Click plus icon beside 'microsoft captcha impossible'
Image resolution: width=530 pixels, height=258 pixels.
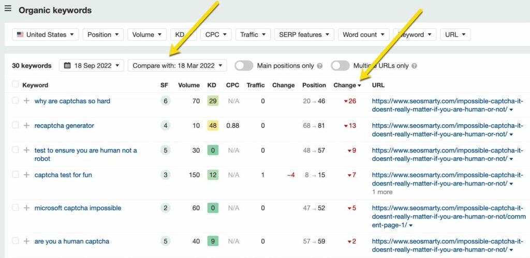tap(26, 208)
